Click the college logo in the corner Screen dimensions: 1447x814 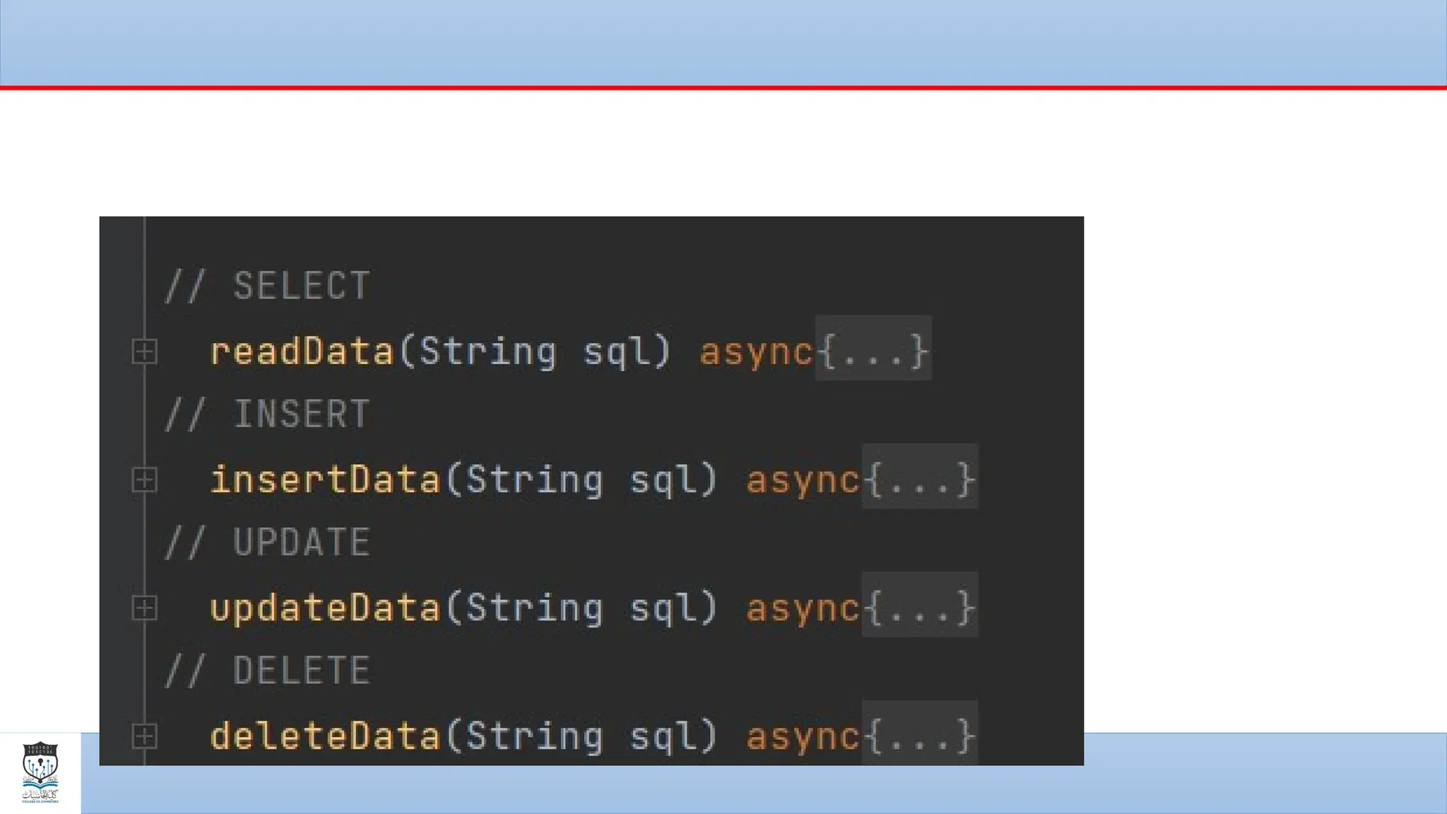(40, 772)
